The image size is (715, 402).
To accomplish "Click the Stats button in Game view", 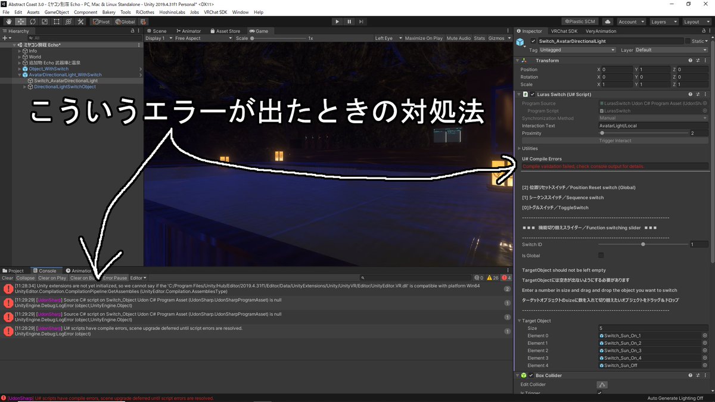I will (x=479, y=38).
